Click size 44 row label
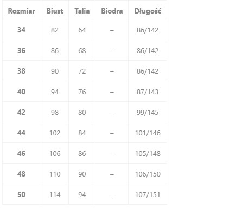Image resolution: width=236 pixels, height=209 pixels. click(x=21, y=133)
